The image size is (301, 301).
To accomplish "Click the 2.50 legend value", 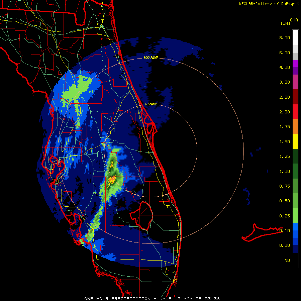I will coord(285,97).
